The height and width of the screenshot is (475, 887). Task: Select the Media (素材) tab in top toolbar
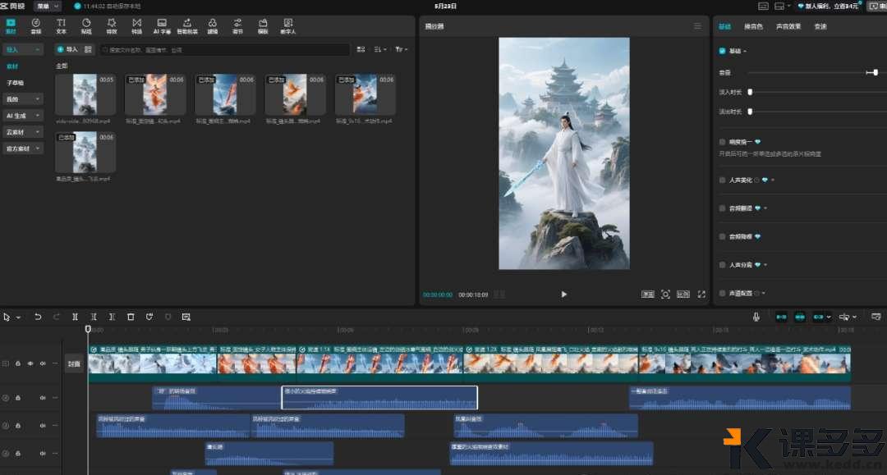[x=11, y=26]
